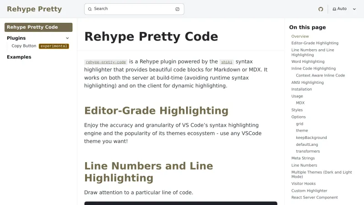Open the GitHub repository icon
Viewport: 364px width, 205px height.
(321, 9)
